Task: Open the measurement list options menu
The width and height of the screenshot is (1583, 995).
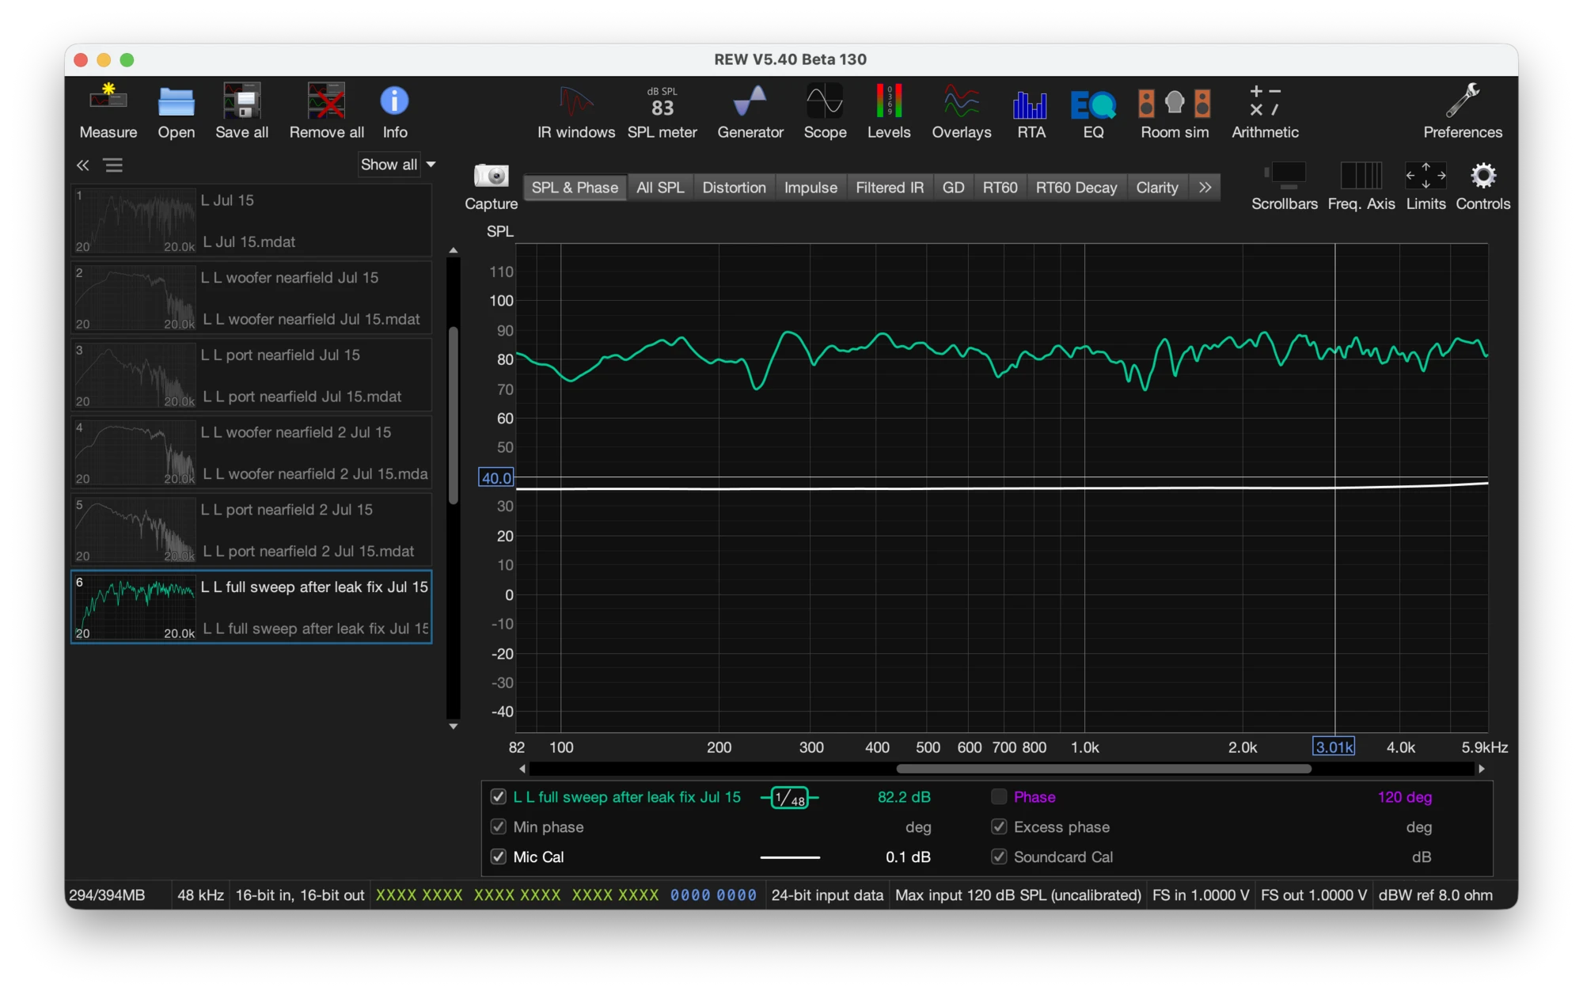Action: click(x=113, y=165)
